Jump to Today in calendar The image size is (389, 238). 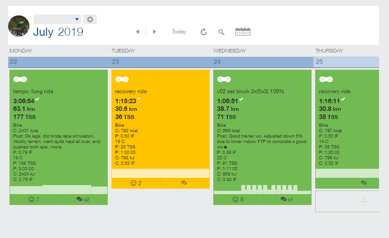[x=179, y=32]
